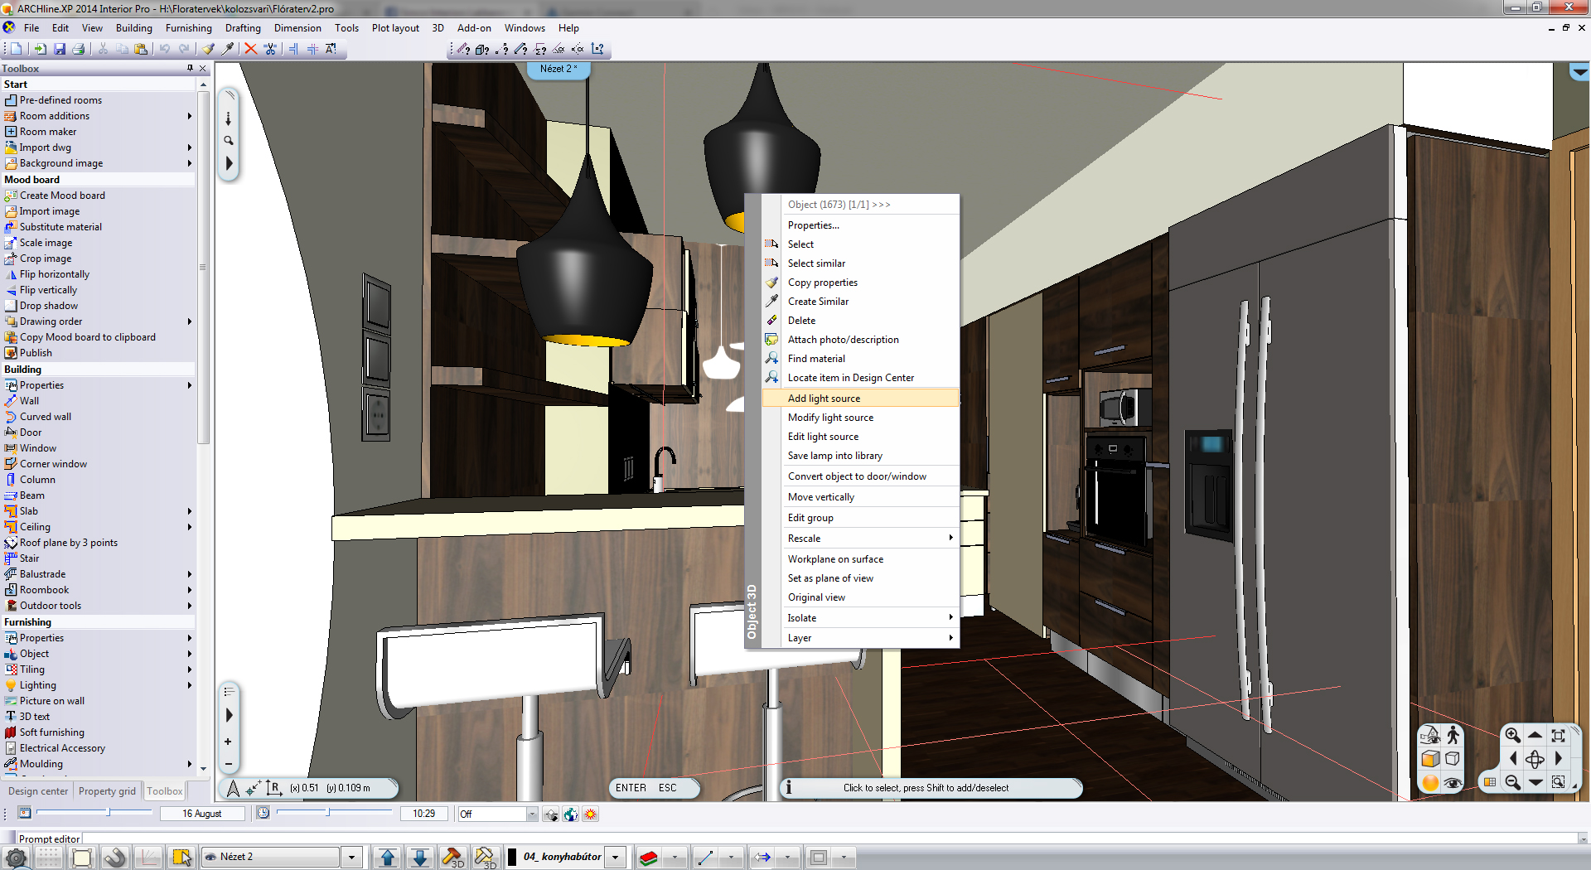Switch to the Design center tab
This screenshot has height=870, width=1591.
tap(38, 791)
